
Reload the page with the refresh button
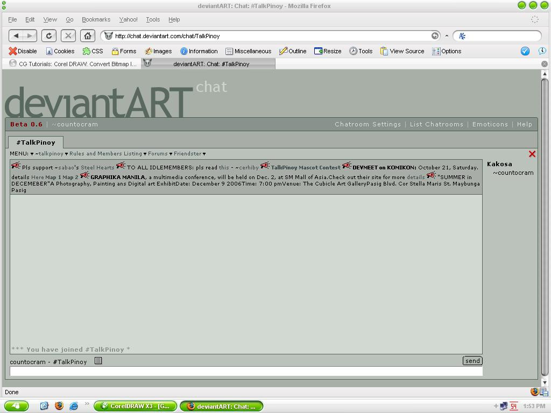49,36
